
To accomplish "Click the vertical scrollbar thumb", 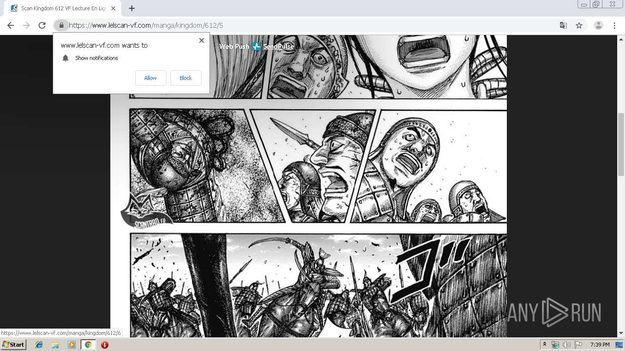I will pos(621,144).
